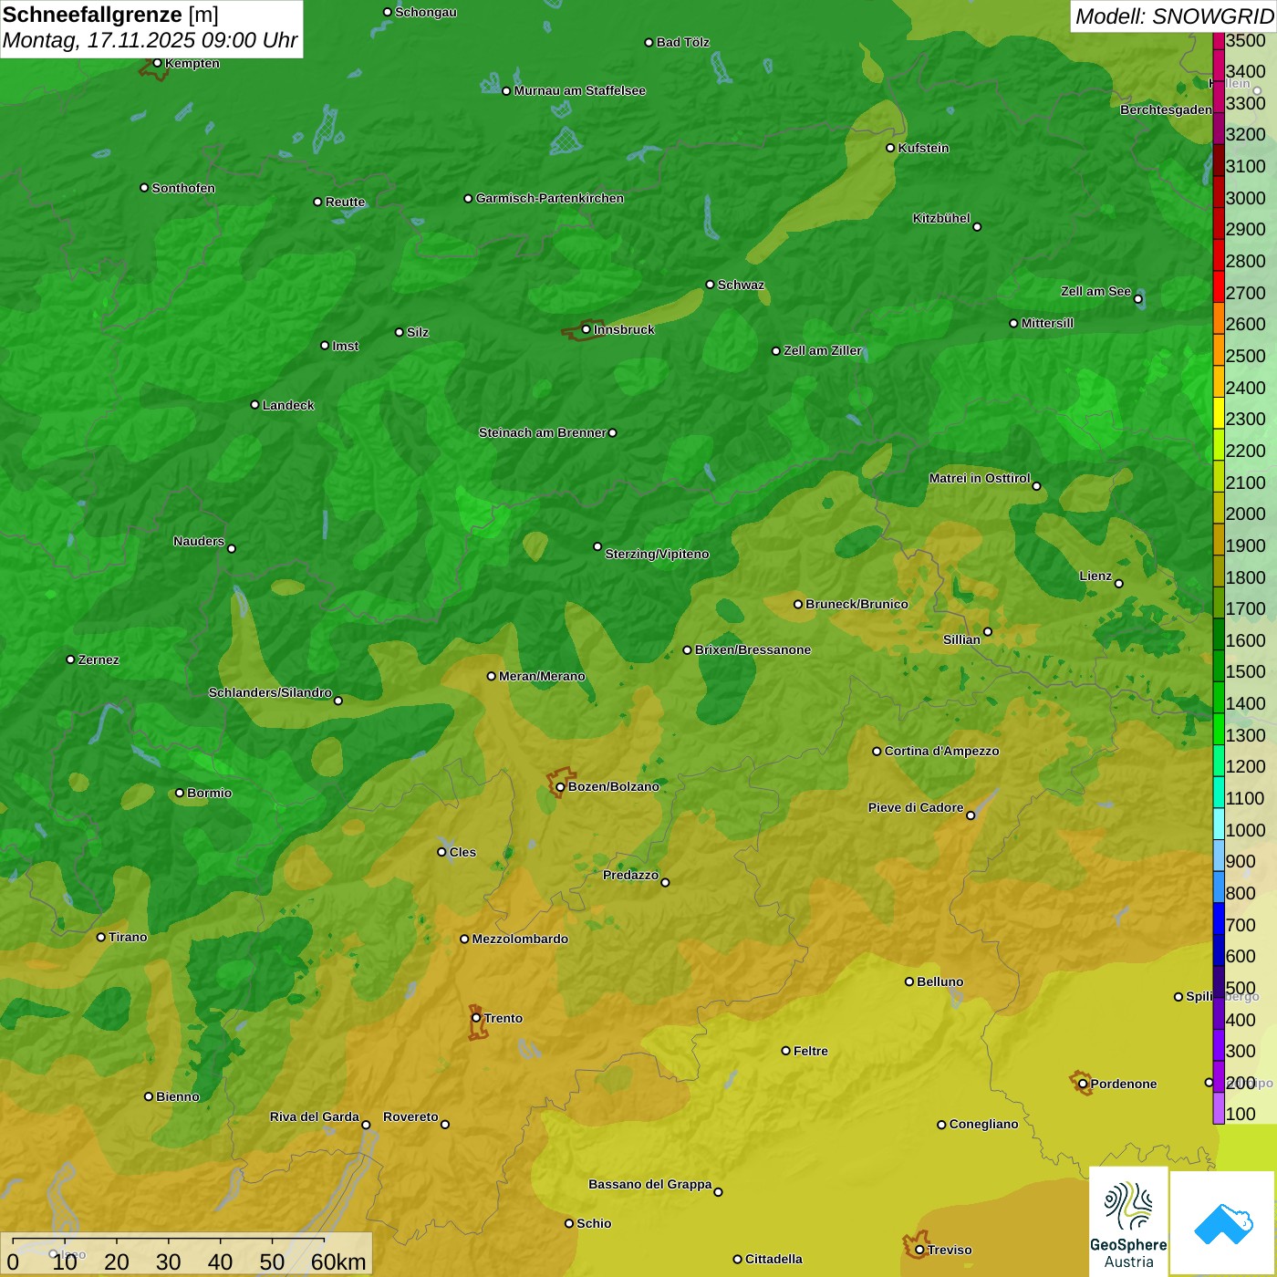Image resolution: width=1277 pixels, height=1277 pixels.
Task: Click the Mezzolombardo label
Action: (520, 939)
